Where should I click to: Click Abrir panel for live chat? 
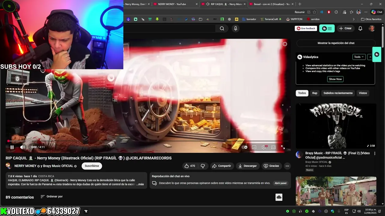[280, 183]
